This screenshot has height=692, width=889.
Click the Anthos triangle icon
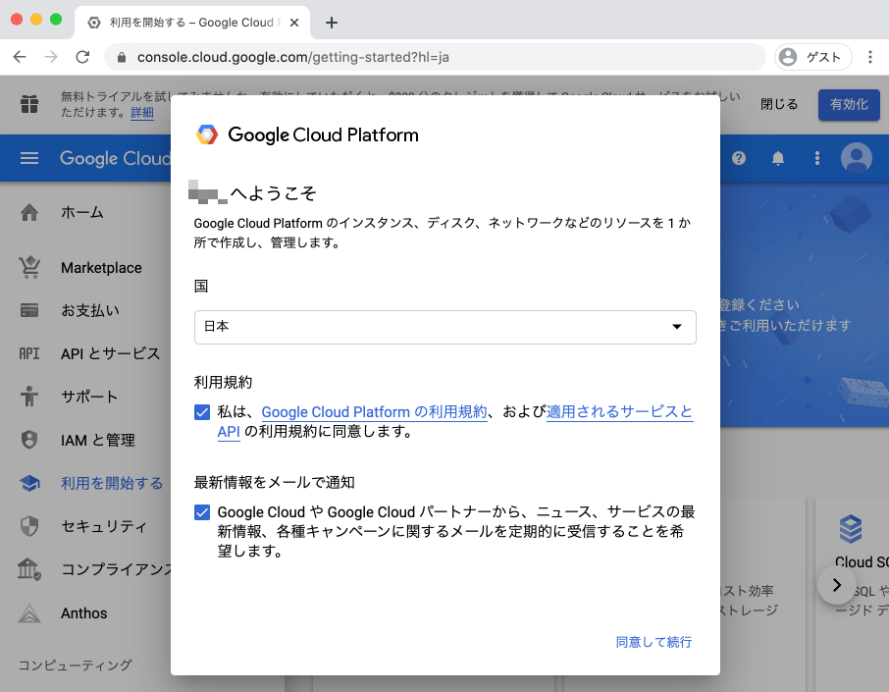click(x=29, y=613)
